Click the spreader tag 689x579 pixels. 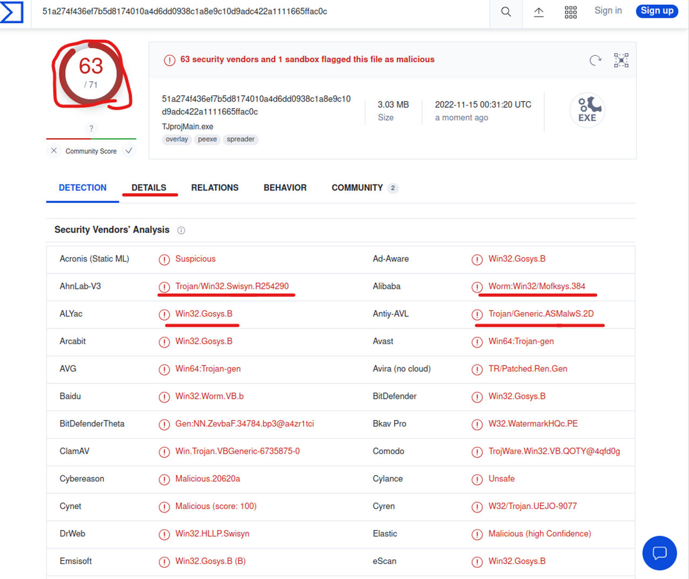pos(241,139)
